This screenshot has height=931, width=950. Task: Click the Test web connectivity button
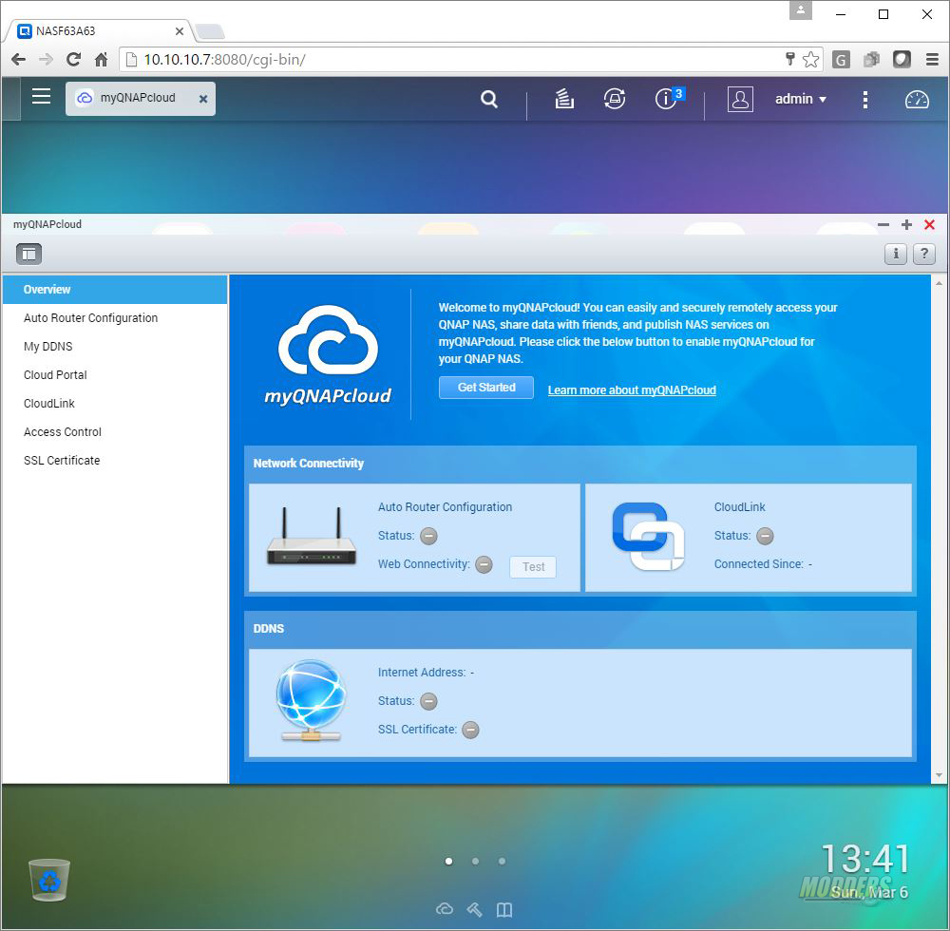tap(533, 567)
